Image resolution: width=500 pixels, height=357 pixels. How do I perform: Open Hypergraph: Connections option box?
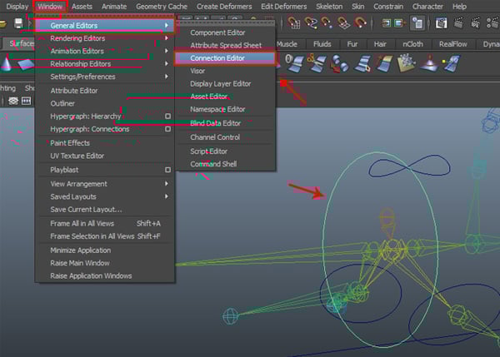tap(167, 129)
